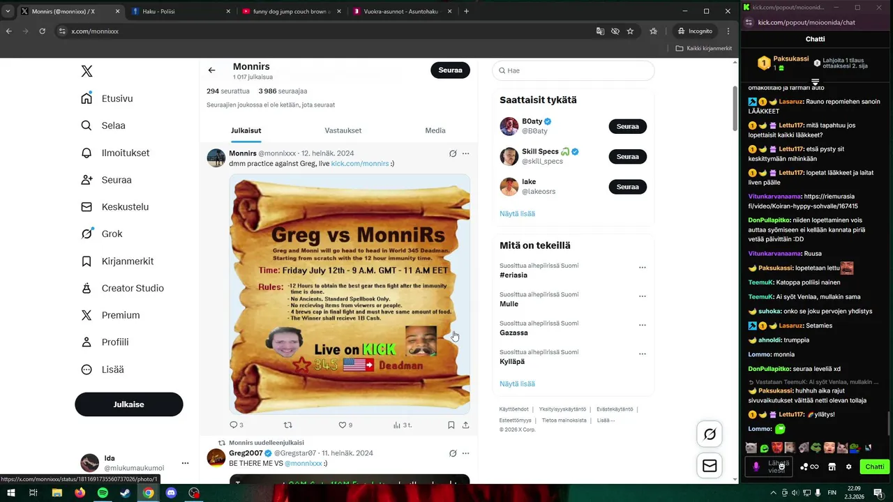Image resolution: width=893 pixels, height=502 pixels.
Task: Open Grok from the sidebar
Action: point(102,234)
